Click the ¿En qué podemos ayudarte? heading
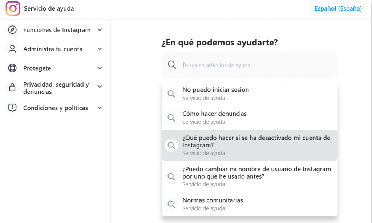The height and width of the screenshot is (223, 372). point(220,43)
